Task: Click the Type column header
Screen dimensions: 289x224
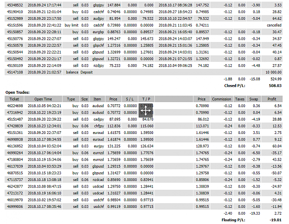Action: point(71,99)
